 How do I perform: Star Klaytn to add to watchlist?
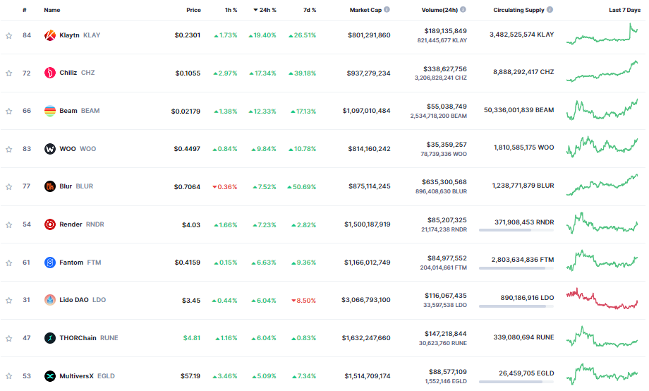click(8, 35)
